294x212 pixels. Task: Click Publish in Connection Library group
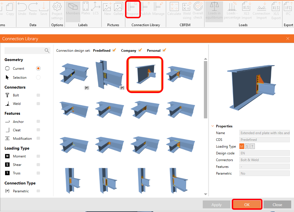point(146,9)
